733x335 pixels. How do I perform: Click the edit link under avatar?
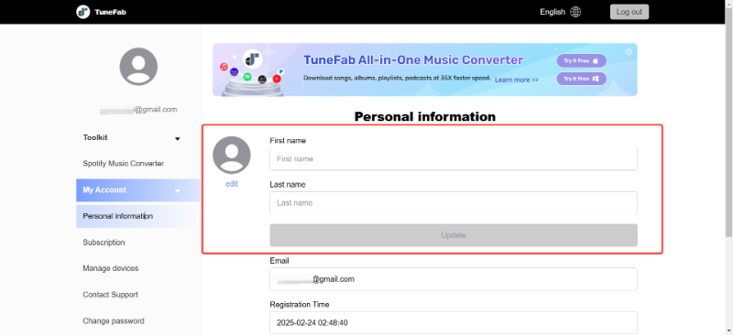(232, 184)
